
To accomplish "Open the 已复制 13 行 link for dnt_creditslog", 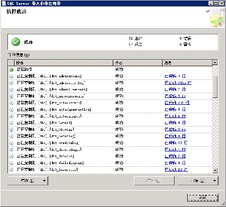I will coord(176,143).
